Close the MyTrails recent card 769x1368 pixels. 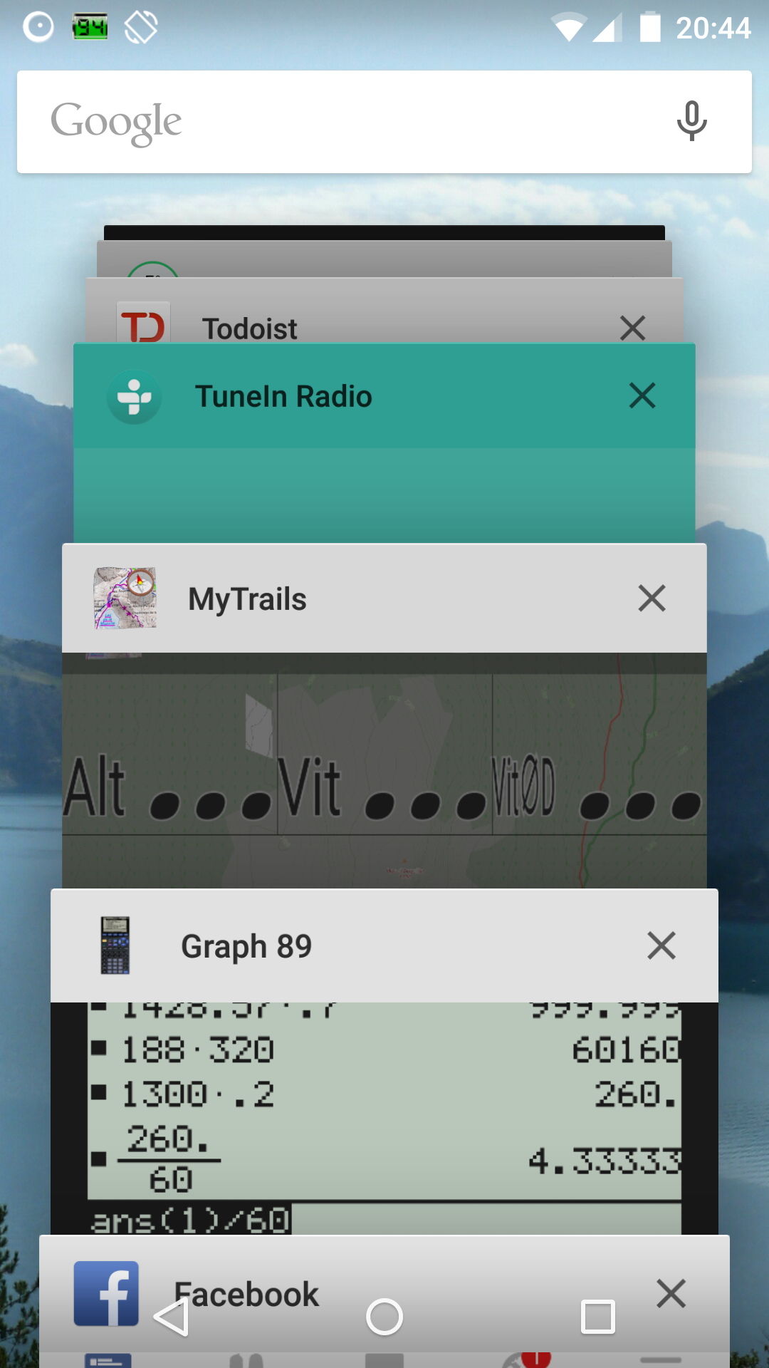(652, 598)
